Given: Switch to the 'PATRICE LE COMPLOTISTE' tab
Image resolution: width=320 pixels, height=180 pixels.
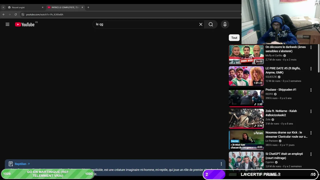Looking at the screenshot, I should click(65, 7).
